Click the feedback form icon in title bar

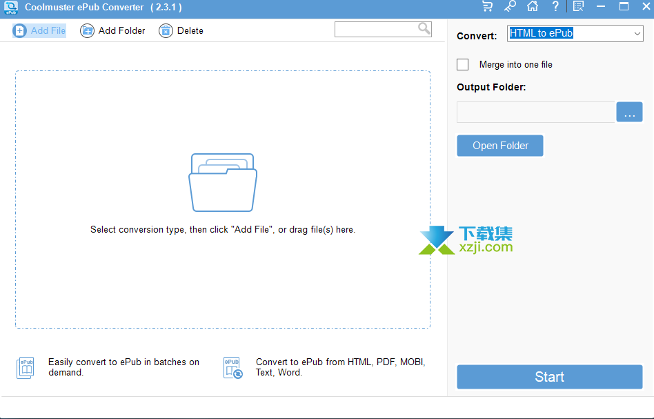coord(578,7)
